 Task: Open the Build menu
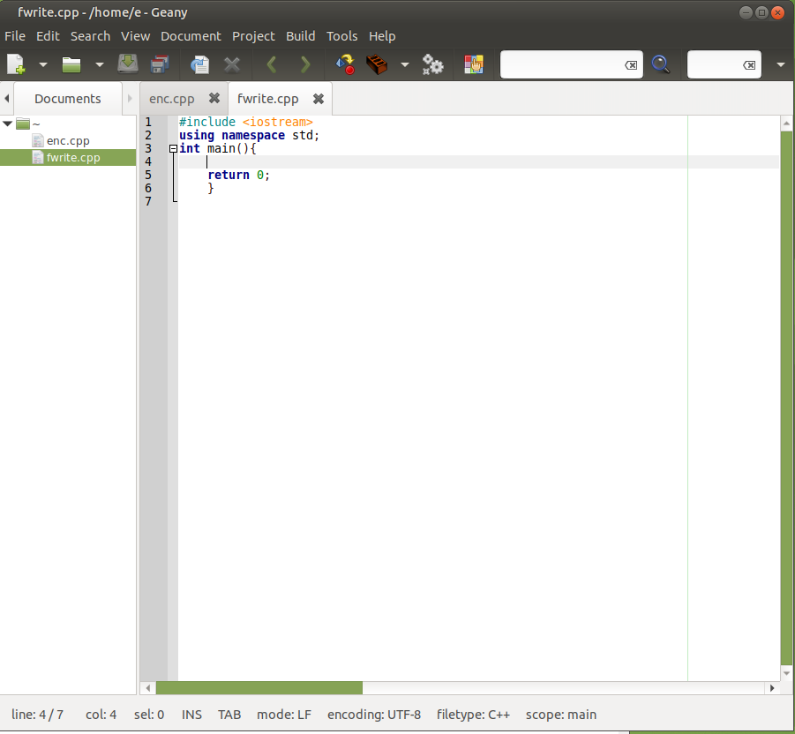pos(301,36)
